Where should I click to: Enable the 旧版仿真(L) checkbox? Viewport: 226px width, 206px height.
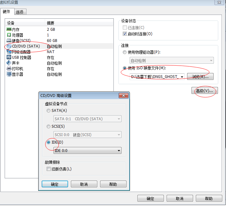click(x=48, y=169)
